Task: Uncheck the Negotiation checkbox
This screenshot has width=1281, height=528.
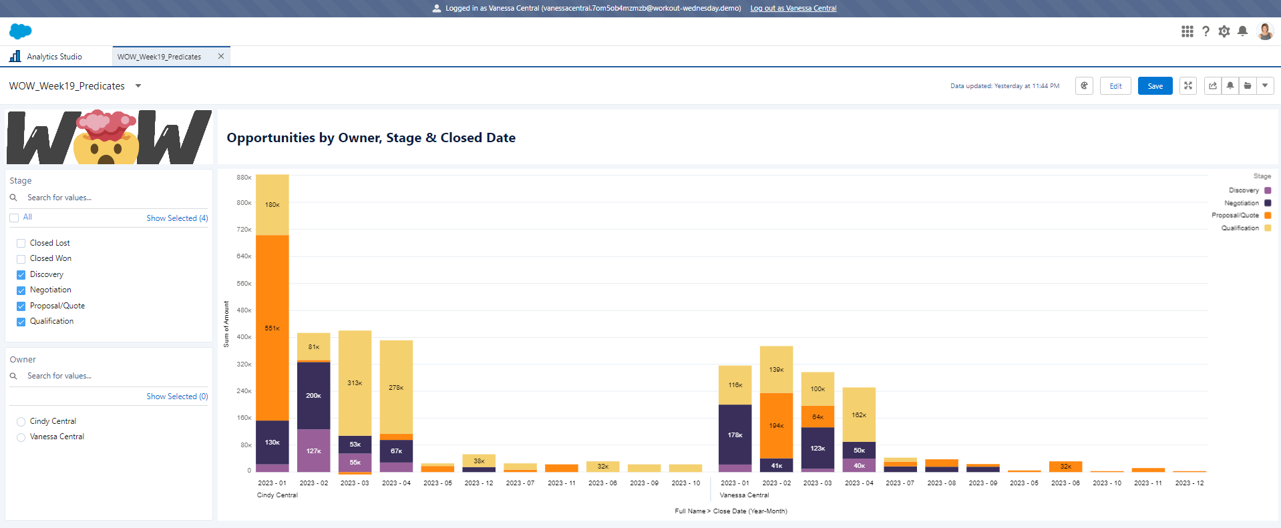Action: coord(21,290)
